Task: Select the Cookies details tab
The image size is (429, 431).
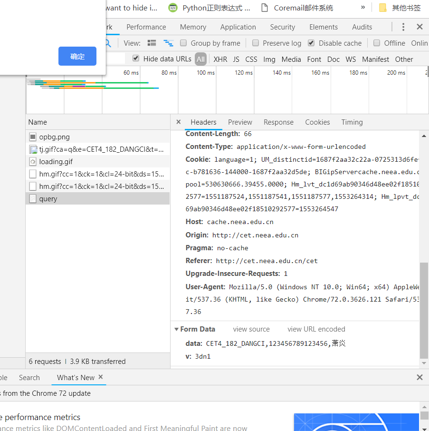Action: click(317, 122)
